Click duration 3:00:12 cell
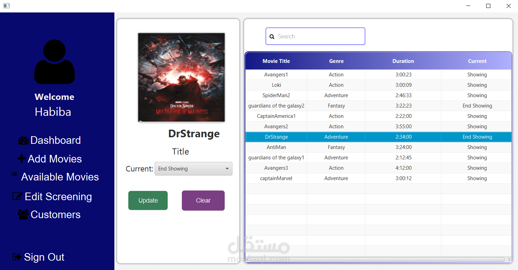Image resolution: width=518 pixels, height=270 pixels. 403,178
